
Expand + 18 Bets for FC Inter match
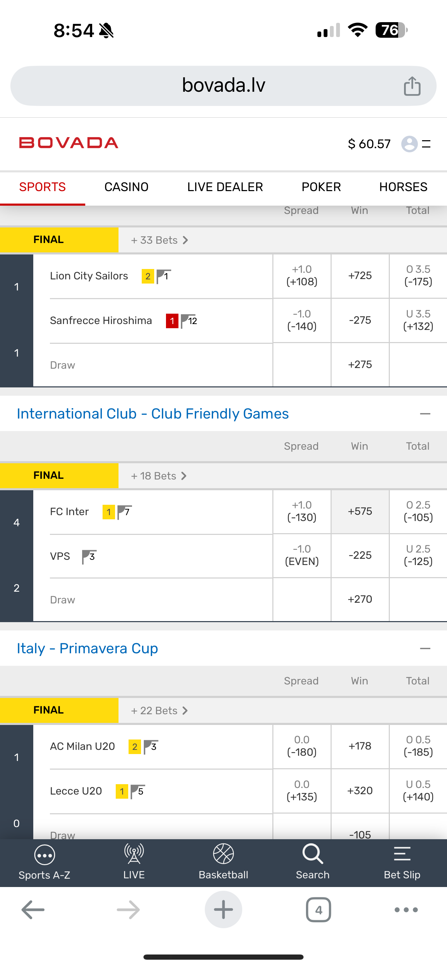pos(158,476)
